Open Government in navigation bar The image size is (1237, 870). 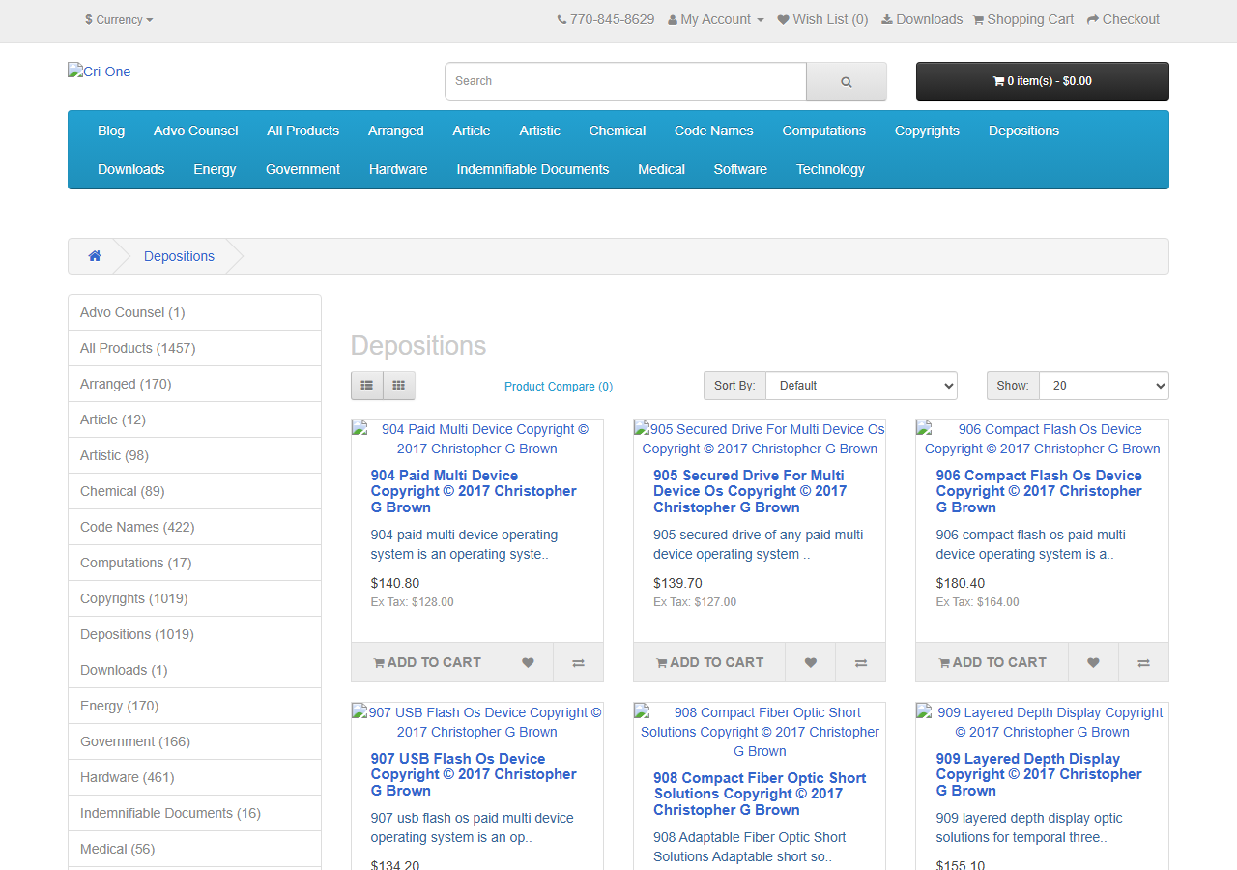(303, 169)
